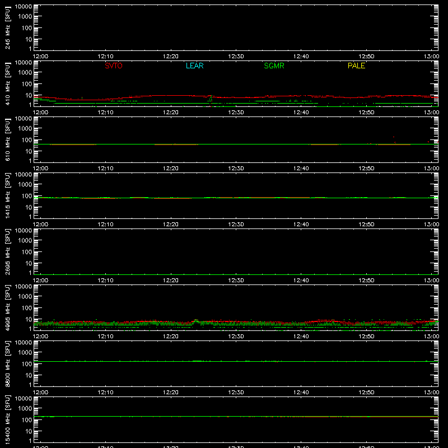Click 12:30 label under the 8800 MHz panel
Viewport: 448px width, 448px height.
(x=236, y=393)
